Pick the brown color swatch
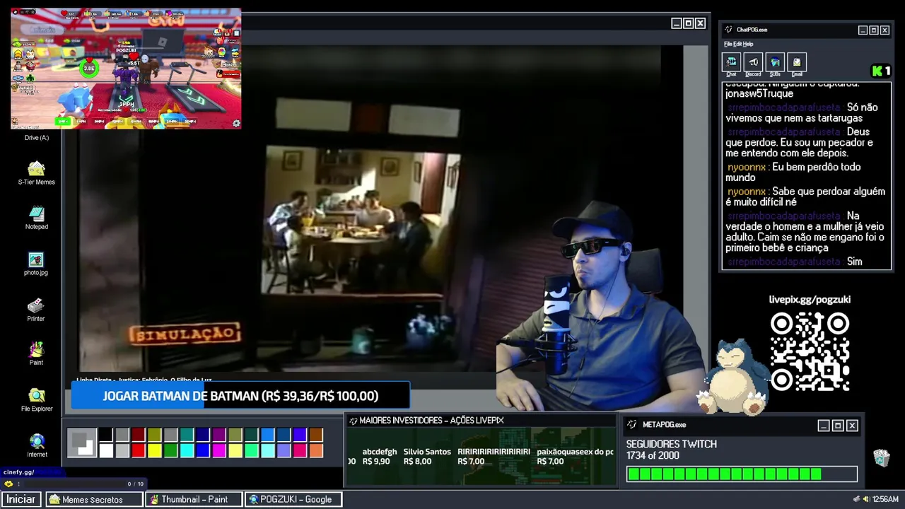905x509 pixels. (x=316, y=435)
